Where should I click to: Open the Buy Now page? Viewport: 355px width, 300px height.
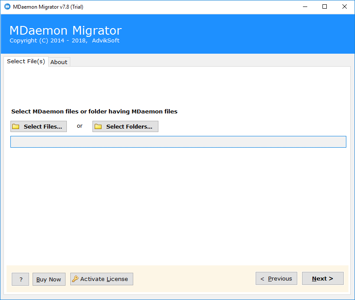[x=49, y=279]
